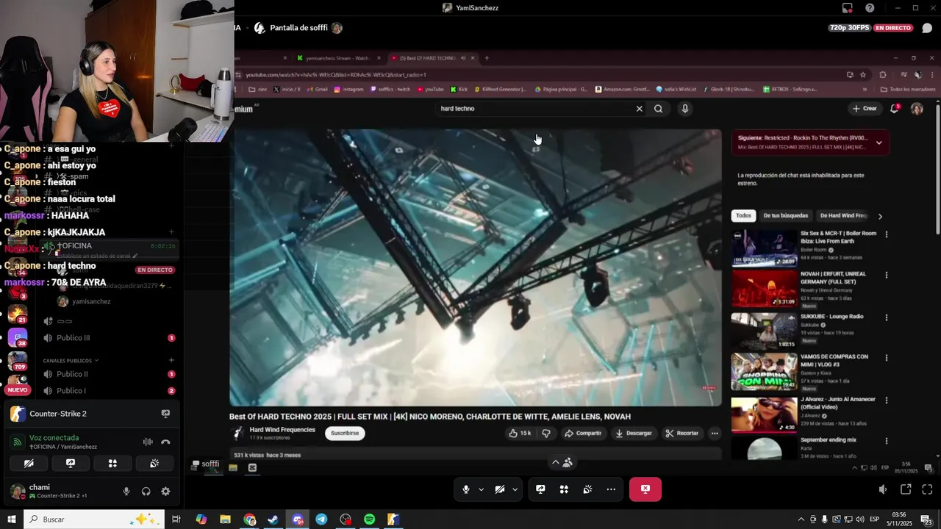Deafen audio with headphones icon near chami
This screenshot has height=529, width=941.
click(146, 492)
